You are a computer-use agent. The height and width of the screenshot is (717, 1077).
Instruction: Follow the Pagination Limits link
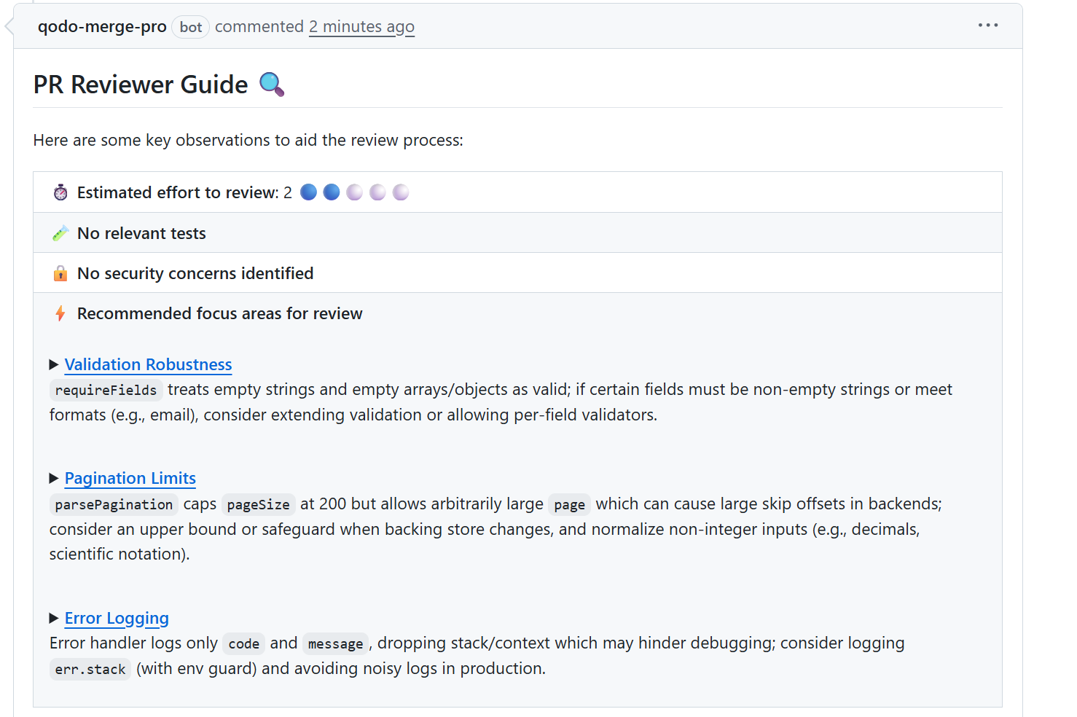(x=130, y=478)
